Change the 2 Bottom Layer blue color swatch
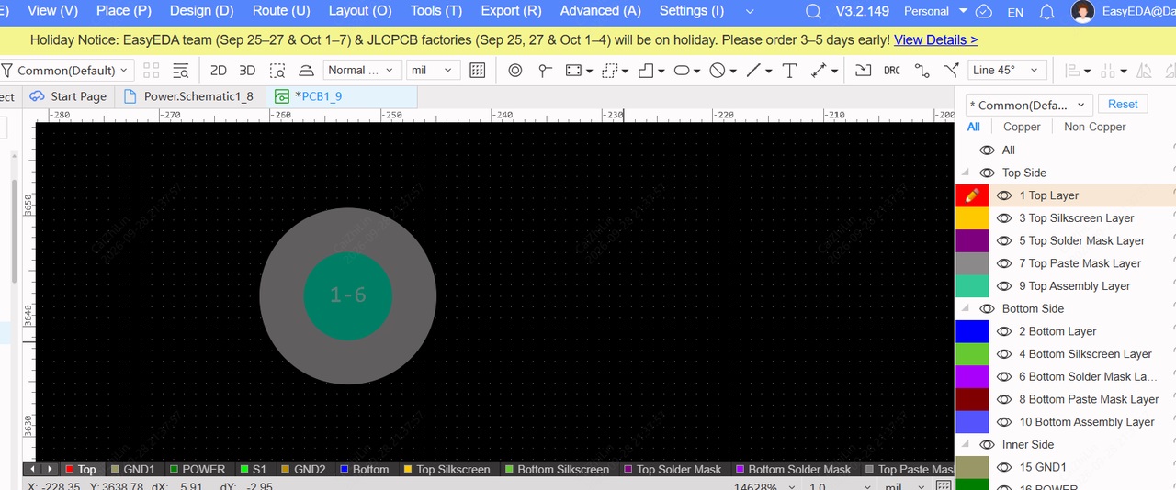Image resolution: width=1176 pixels, height=490 pixels. 972,331
